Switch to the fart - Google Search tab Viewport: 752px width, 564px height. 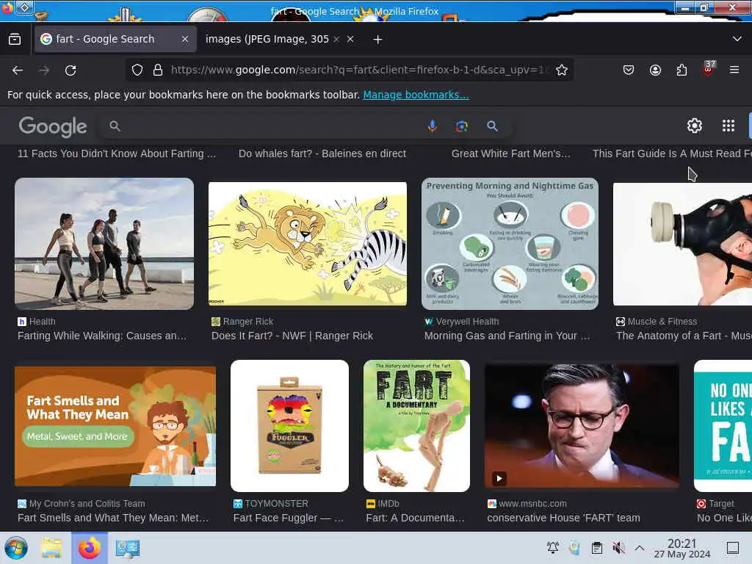coord(115,39)
